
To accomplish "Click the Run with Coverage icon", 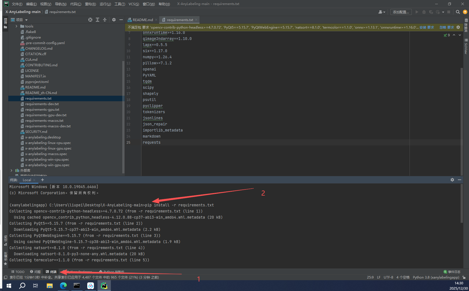I will pos(431,12).
